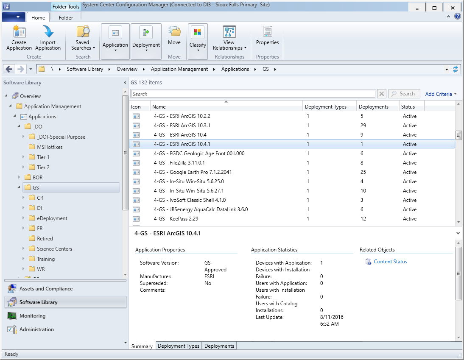Click the Deployment ribbon icon
Image resolution: width=464 pixels, height=360 pixels.
pyautogui.click(x=146, y=32)
